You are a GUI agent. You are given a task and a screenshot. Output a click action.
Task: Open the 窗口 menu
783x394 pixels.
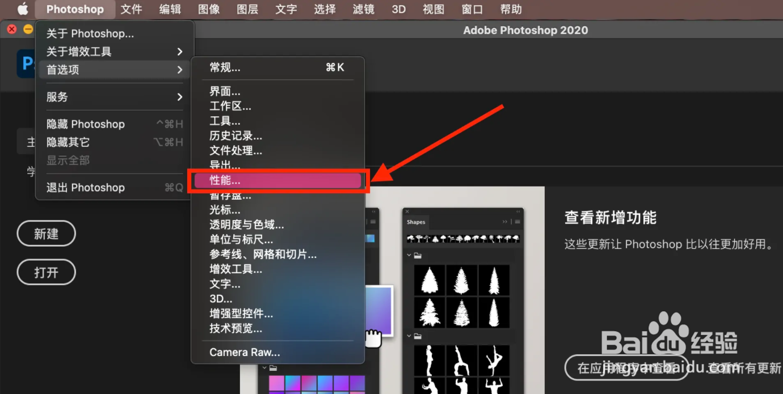(472, 9)
